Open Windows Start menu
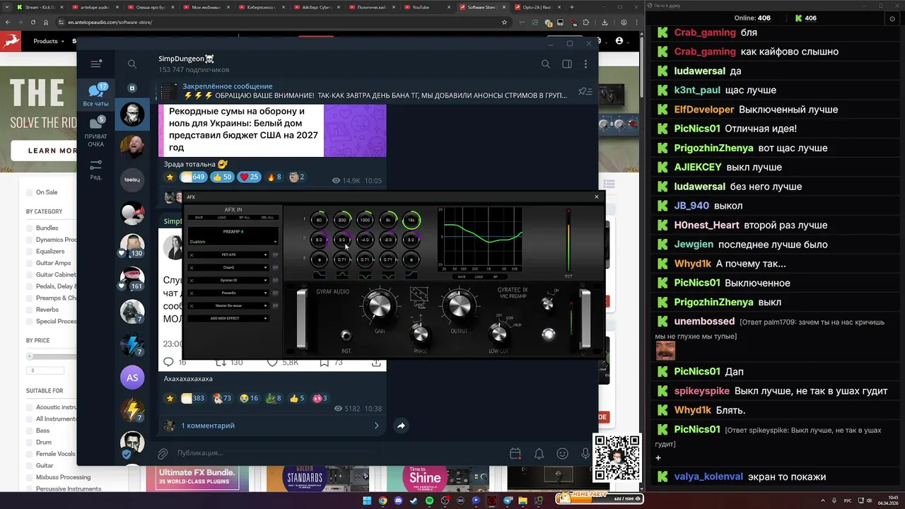 coord(367,501)
